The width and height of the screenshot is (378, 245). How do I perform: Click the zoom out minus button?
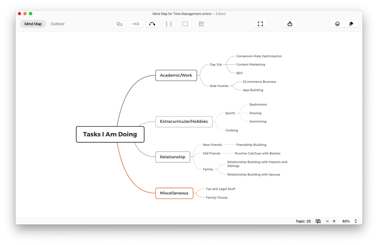[x=327, y=221]
